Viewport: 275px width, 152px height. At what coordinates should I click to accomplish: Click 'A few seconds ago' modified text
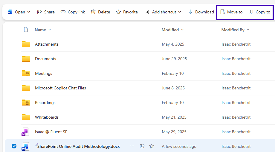tap(179, 147)
